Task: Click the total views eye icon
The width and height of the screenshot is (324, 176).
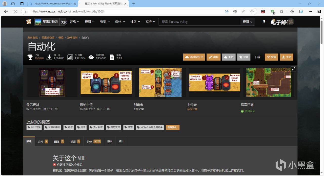Action: pos(91,57)
